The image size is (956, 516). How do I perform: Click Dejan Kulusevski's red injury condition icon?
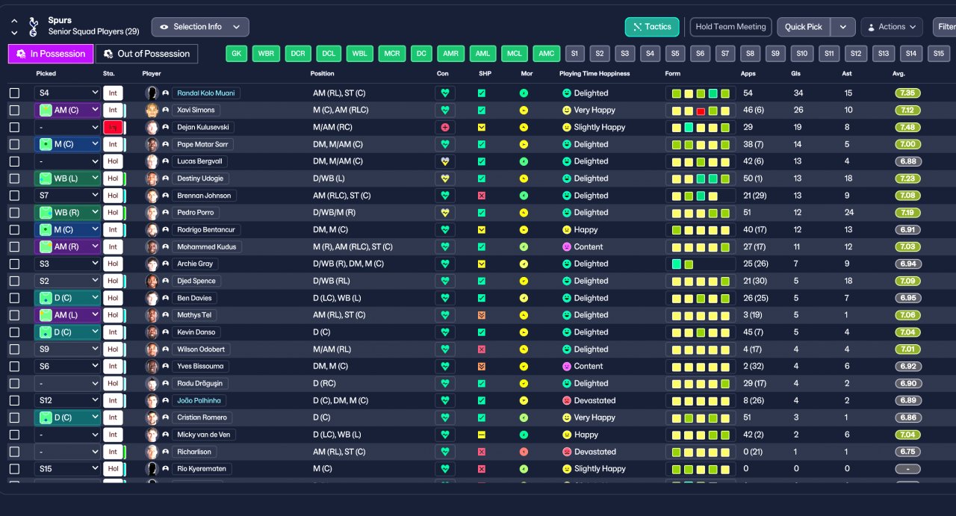445,128
